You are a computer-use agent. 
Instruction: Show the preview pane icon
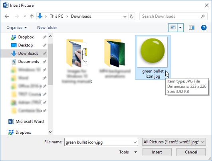tap(192, 28)
